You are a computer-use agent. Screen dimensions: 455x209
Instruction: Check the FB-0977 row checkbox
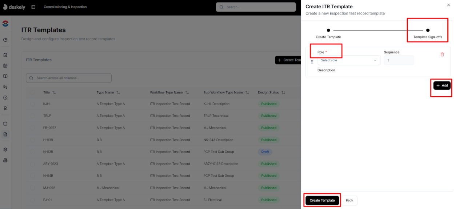(32, 128)
